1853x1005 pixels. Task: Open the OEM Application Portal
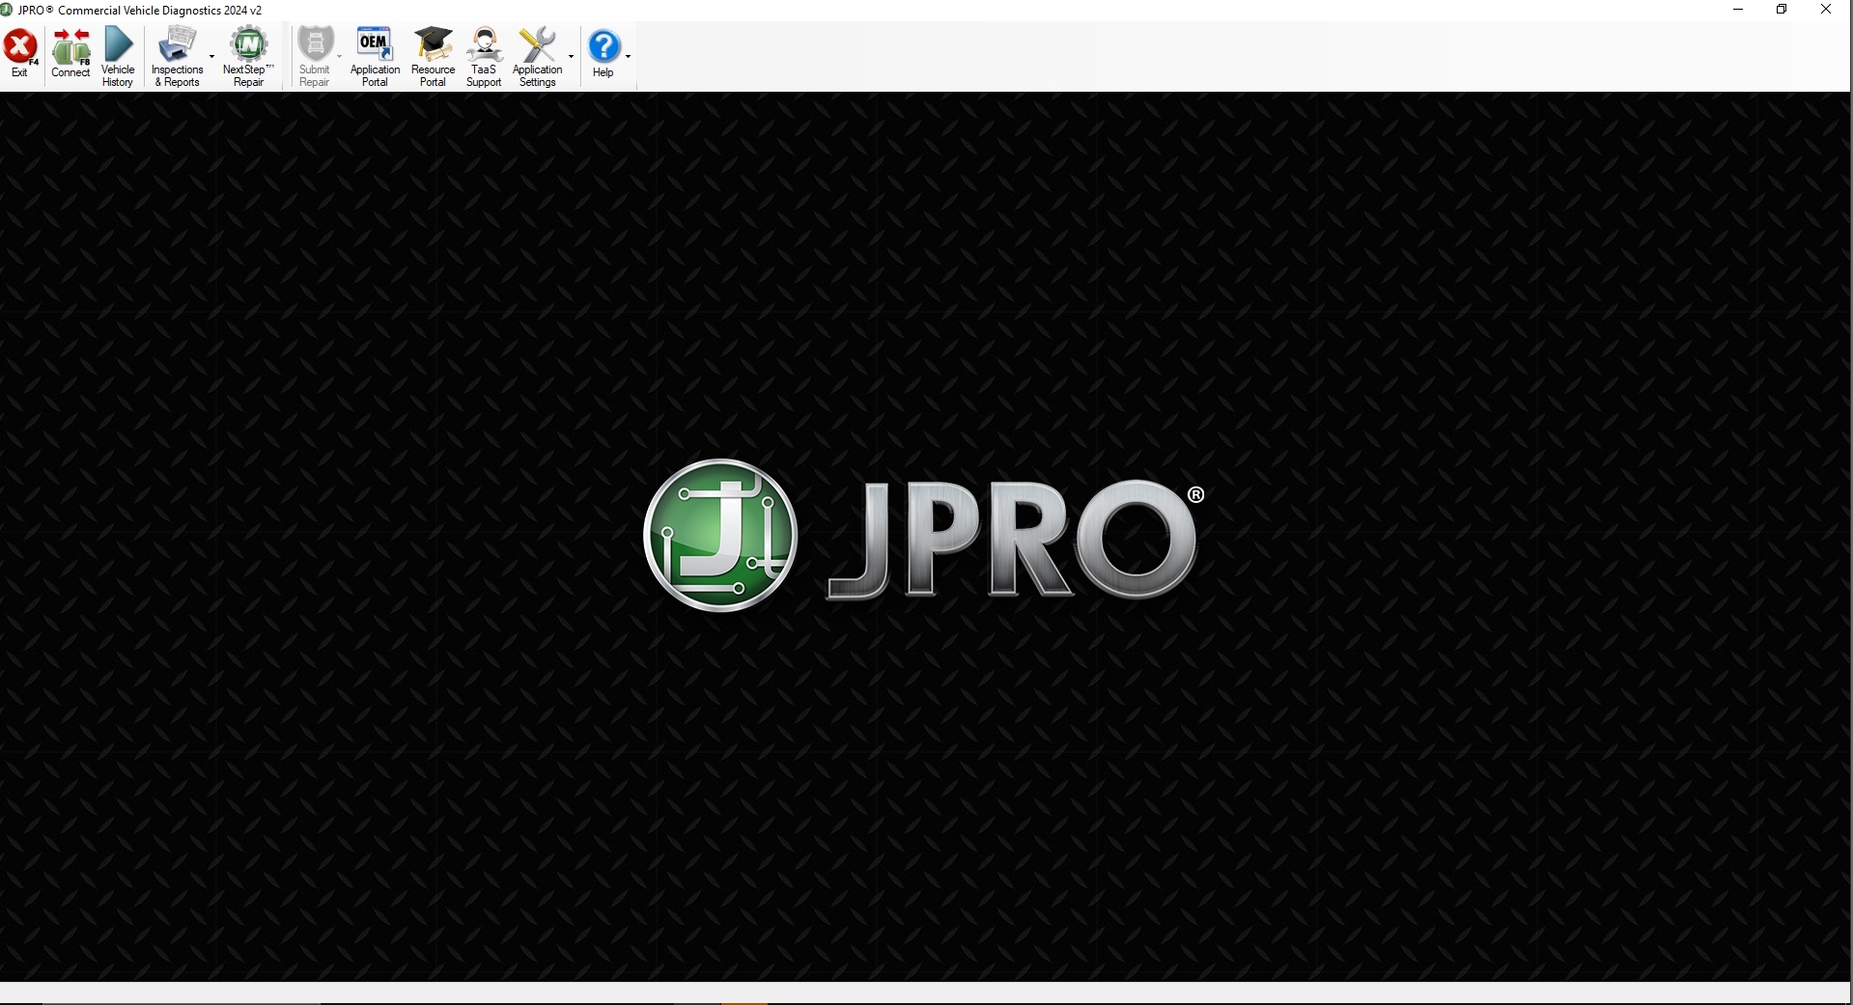(x=375, y=53)
